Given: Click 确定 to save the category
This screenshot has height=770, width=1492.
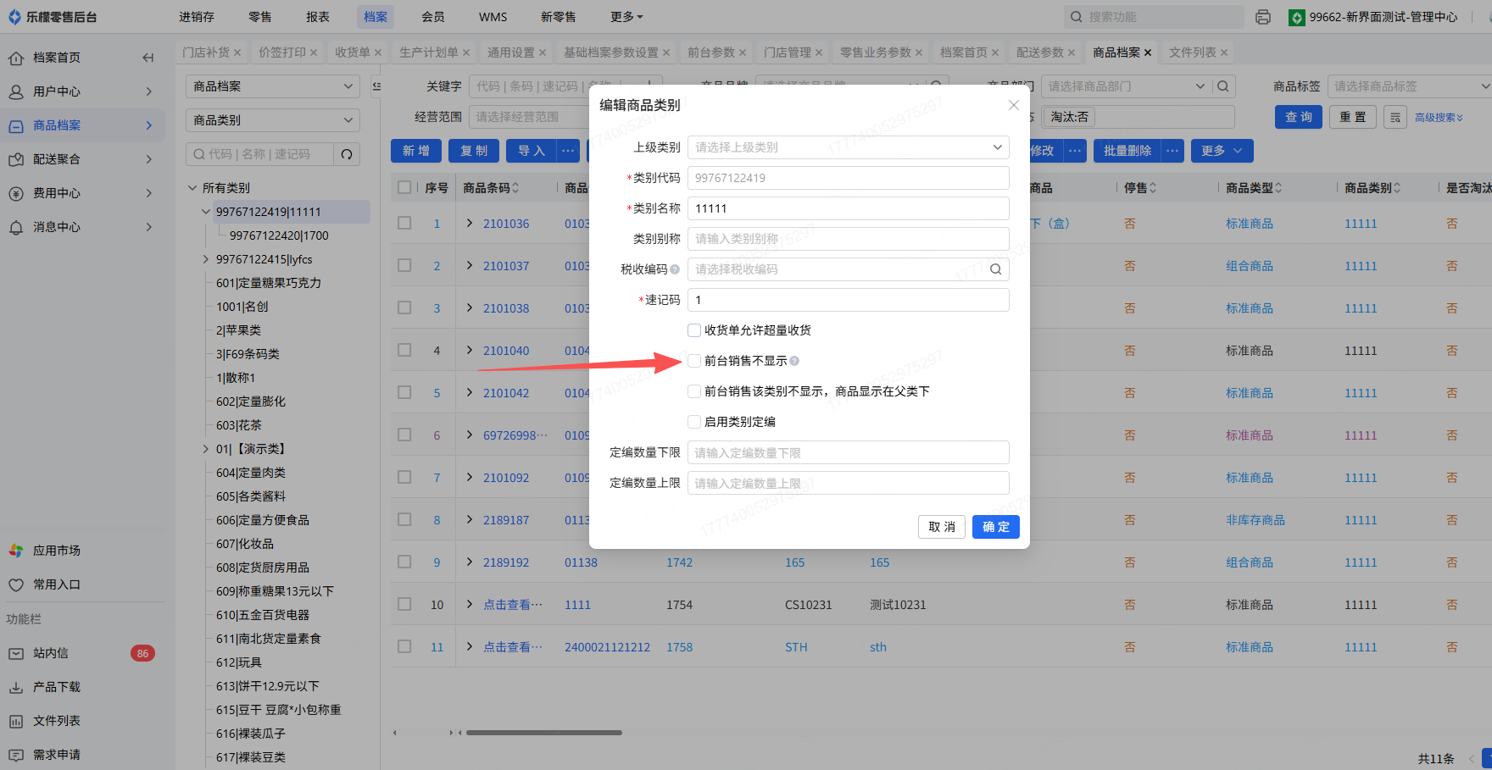Looking at the screenshot, I should click(x=995, y=527).
